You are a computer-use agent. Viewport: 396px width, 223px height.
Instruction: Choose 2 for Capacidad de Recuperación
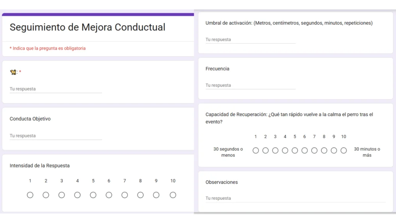coord(265,151)
